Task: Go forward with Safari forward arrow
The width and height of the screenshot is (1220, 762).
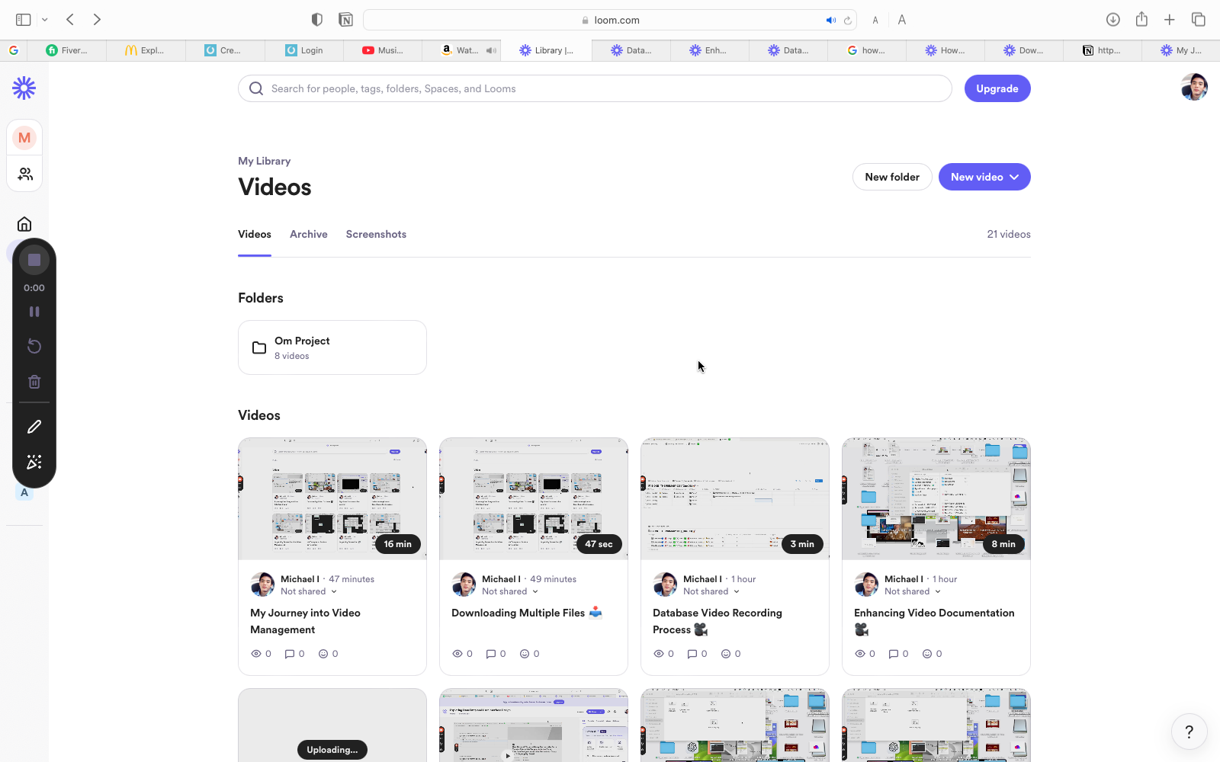Action: tap(97, 20)
